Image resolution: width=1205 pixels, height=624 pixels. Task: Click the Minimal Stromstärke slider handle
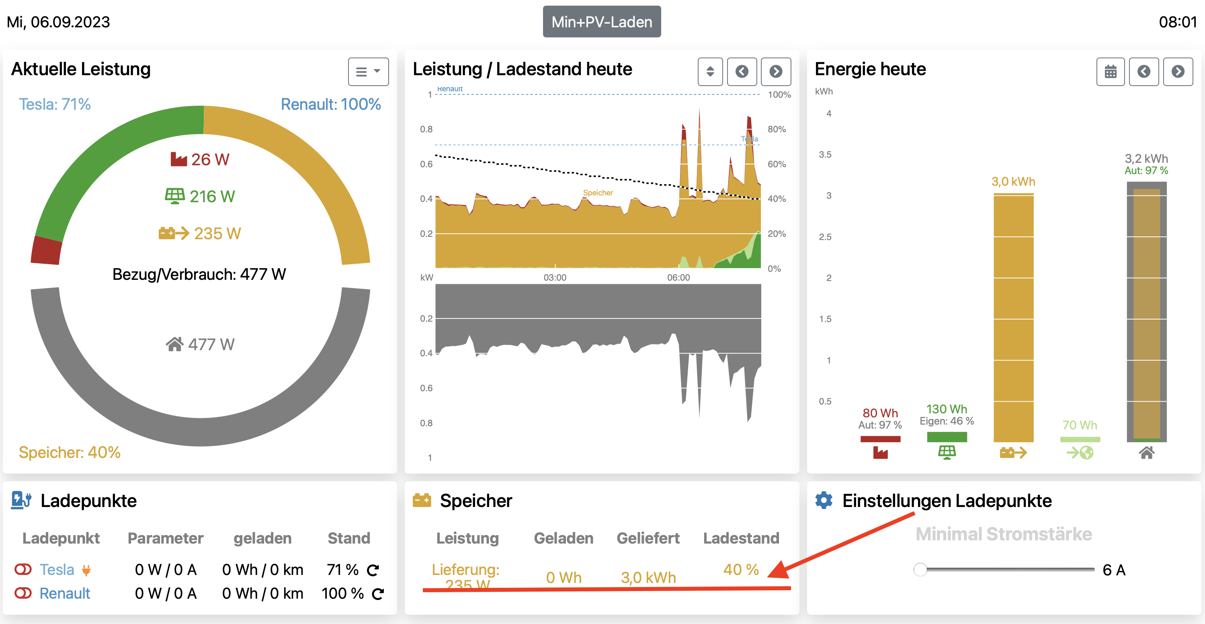click(920, 569)
